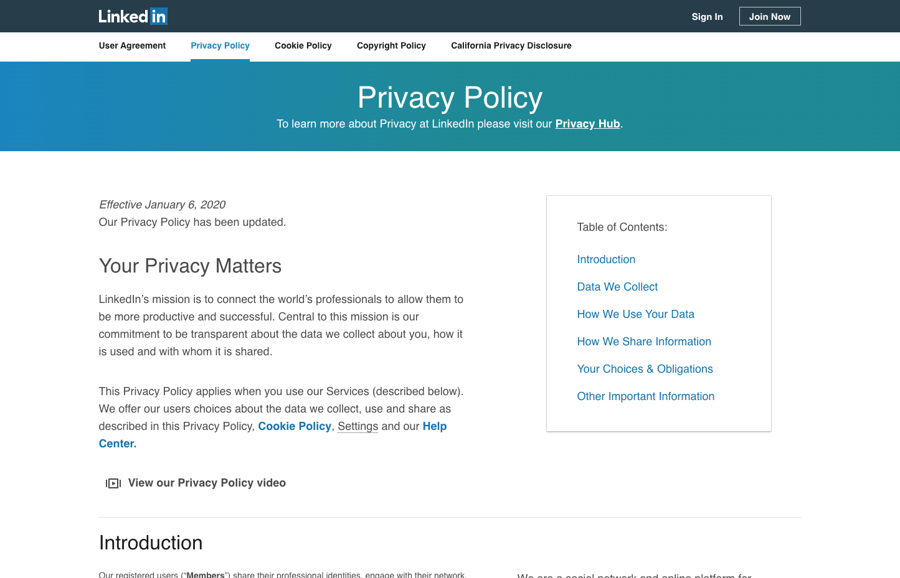Screen dimensions: 900x578
Task: Click the LinkedIn logo
Action: (x=133, y=16)
